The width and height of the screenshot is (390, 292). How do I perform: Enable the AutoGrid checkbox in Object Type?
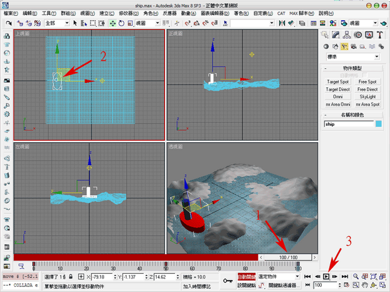[x=364, y=75]
